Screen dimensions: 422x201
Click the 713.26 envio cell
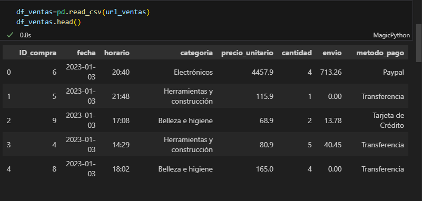[x=331, y=72]
